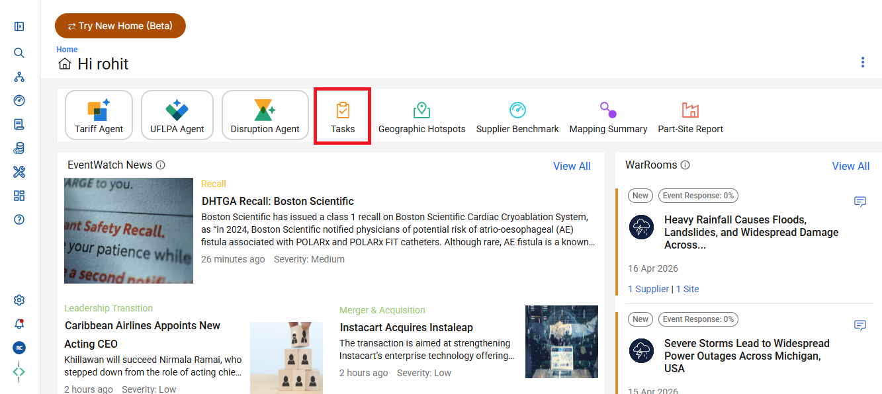Open the settings gear in sidebar

click(19, 300)
